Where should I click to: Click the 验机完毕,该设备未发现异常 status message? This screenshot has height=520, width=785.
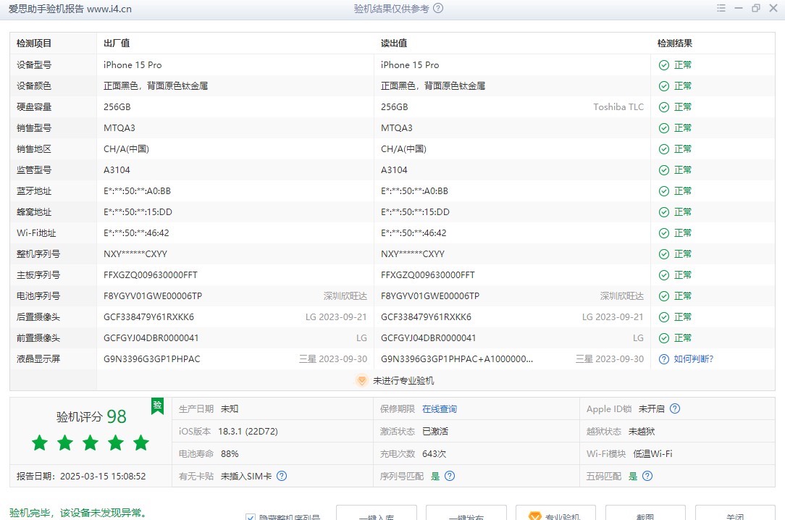pyautogui.click(x=79, y=513)
